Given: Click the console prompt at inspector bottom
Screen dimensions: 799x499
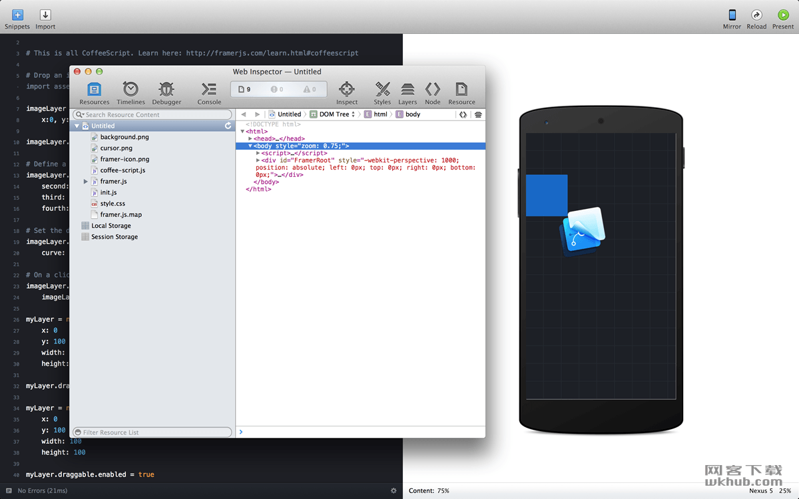Looking at the screenshot, I should (x=360, y=432).
